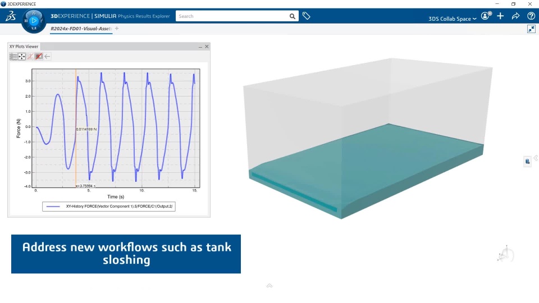Click the robot axis triad at bottom right
This screenshot has width=539, height=303.
click(505, 254)
